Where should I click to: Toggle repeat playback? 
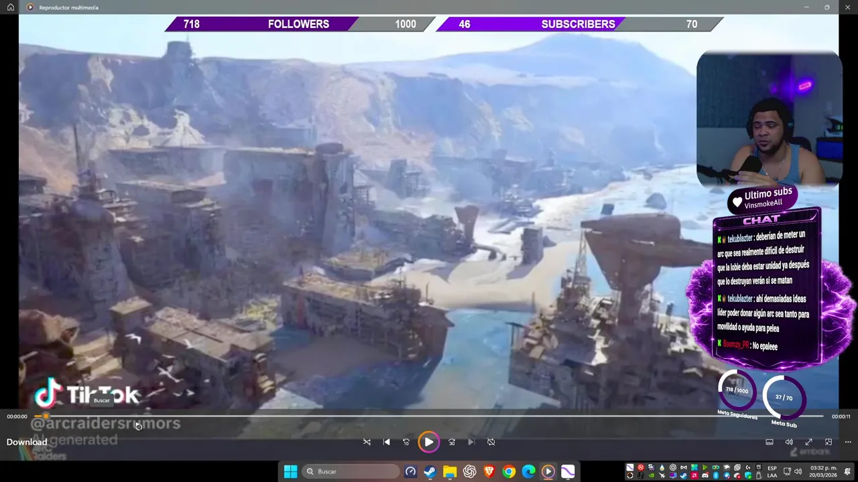(491, 442)
